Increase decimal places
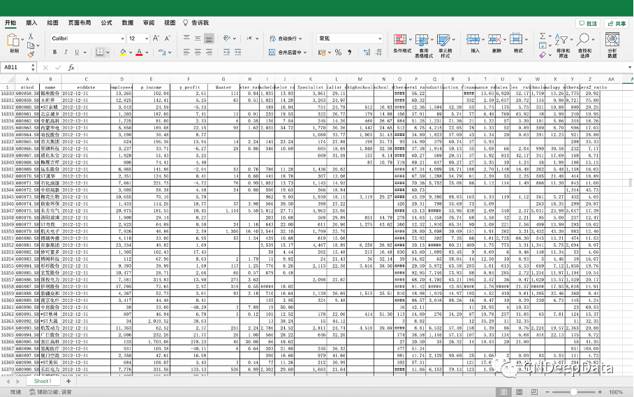 pos(367,52)
